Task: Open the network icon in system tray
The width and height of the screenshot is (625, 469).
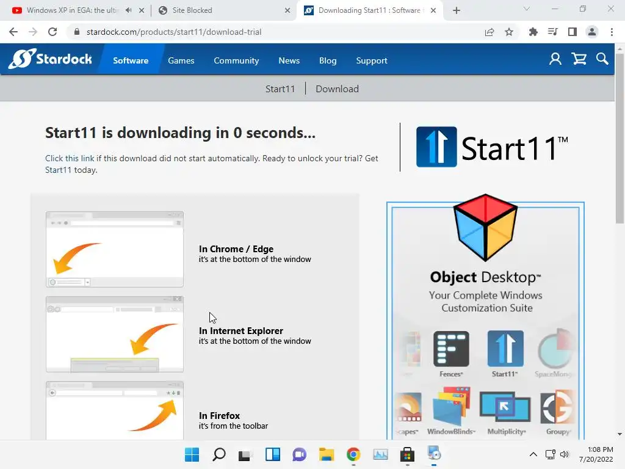Action: tap(551, 454)
